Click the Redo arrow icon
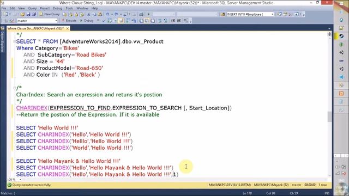349x196 pixels. (116, 14)
